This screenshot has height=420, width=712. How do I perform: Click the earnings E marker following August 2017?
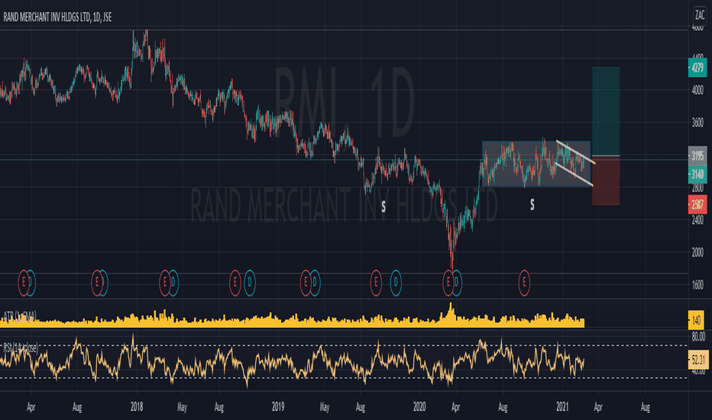(x=97, y=283)
